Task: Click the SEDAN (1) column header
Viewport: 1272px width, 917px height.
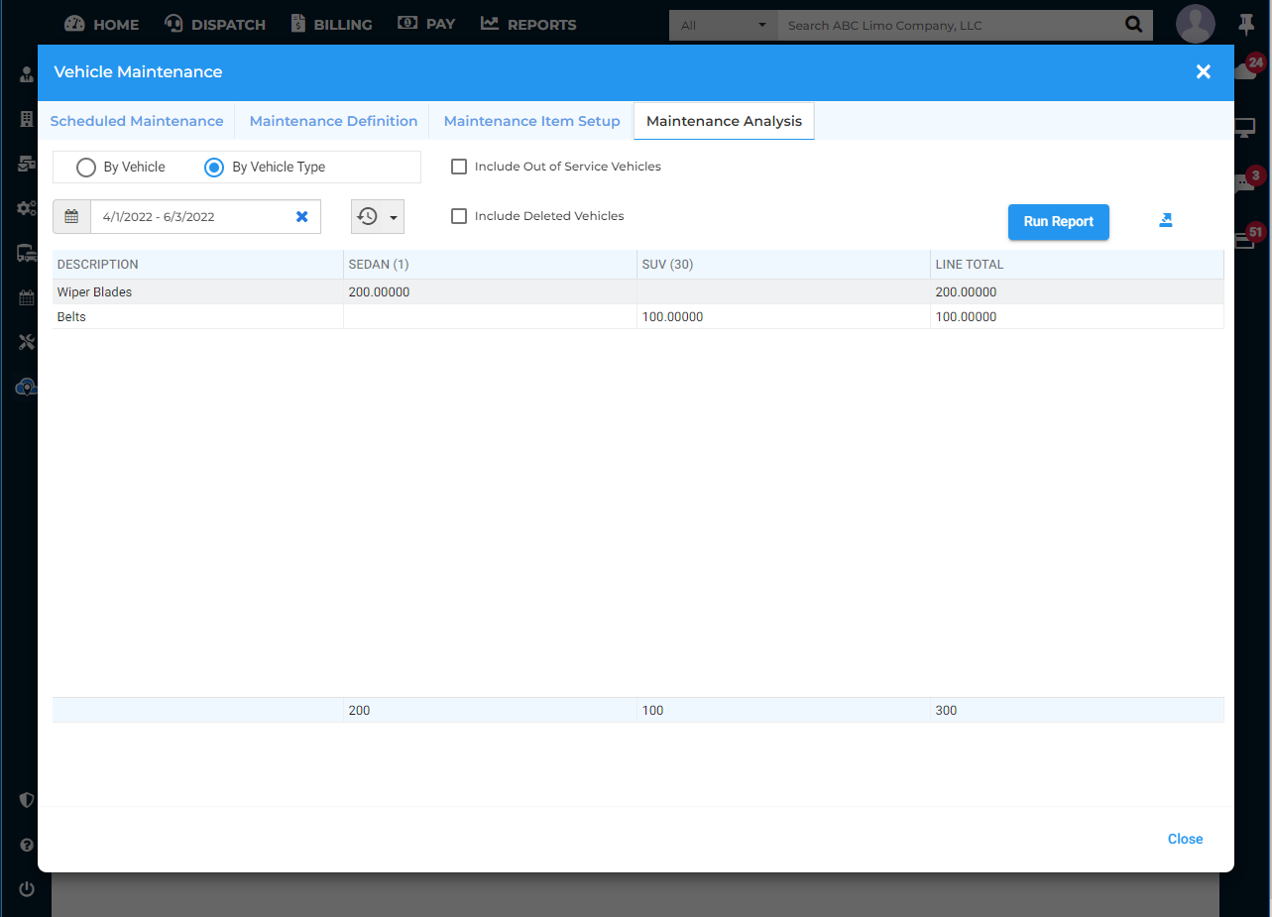Action: point(490,265)
